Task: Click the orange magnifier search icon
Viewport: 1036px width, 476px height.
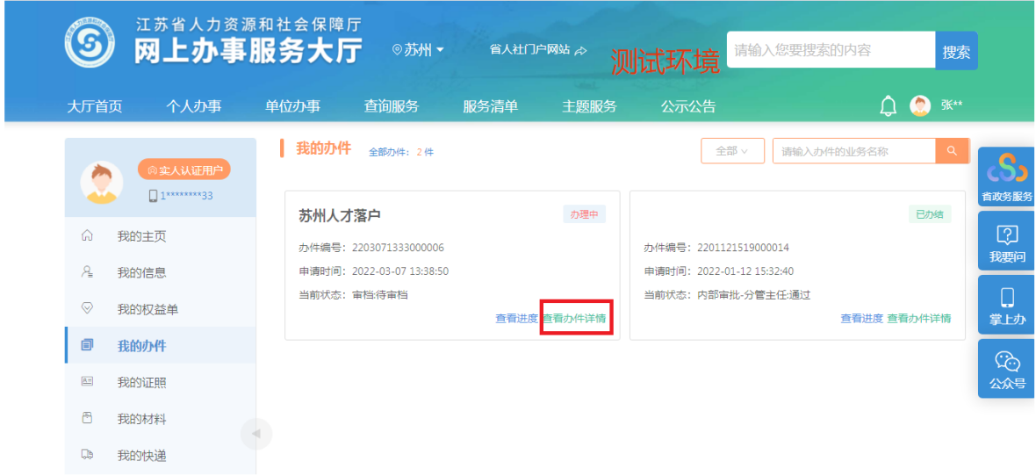Action: click(x=951, y=151)
